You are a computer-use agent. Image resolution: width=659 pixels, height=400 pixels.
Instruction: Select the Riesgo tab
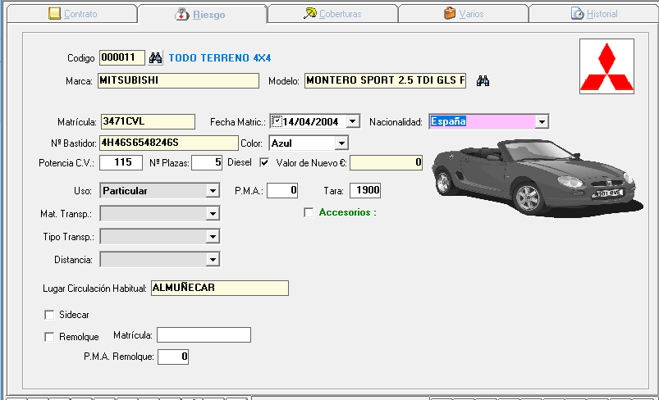click(202, 14)
